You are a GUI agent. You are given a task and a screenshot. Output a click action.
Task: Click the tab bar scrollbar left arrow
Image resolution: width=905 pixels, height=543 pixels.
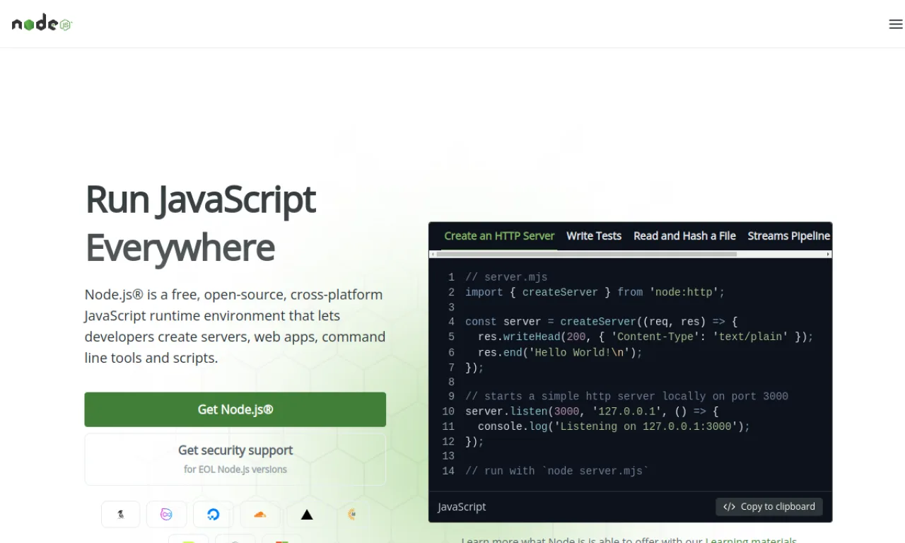click(433, 254)
